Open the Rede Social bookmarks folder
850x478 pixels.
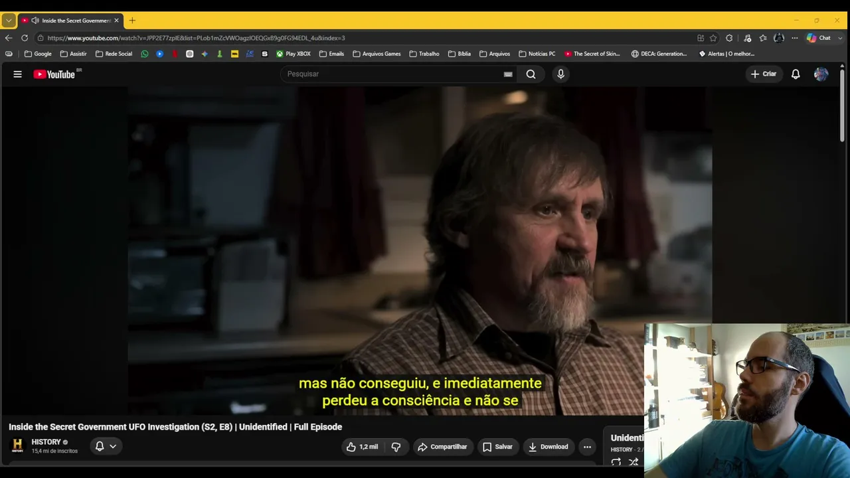(x=114, y=54)
